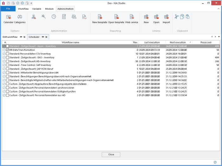Uncheck the HR Data Transformation checkbox
The height and width of the screenshot is (166, 222).
(8, 50)
